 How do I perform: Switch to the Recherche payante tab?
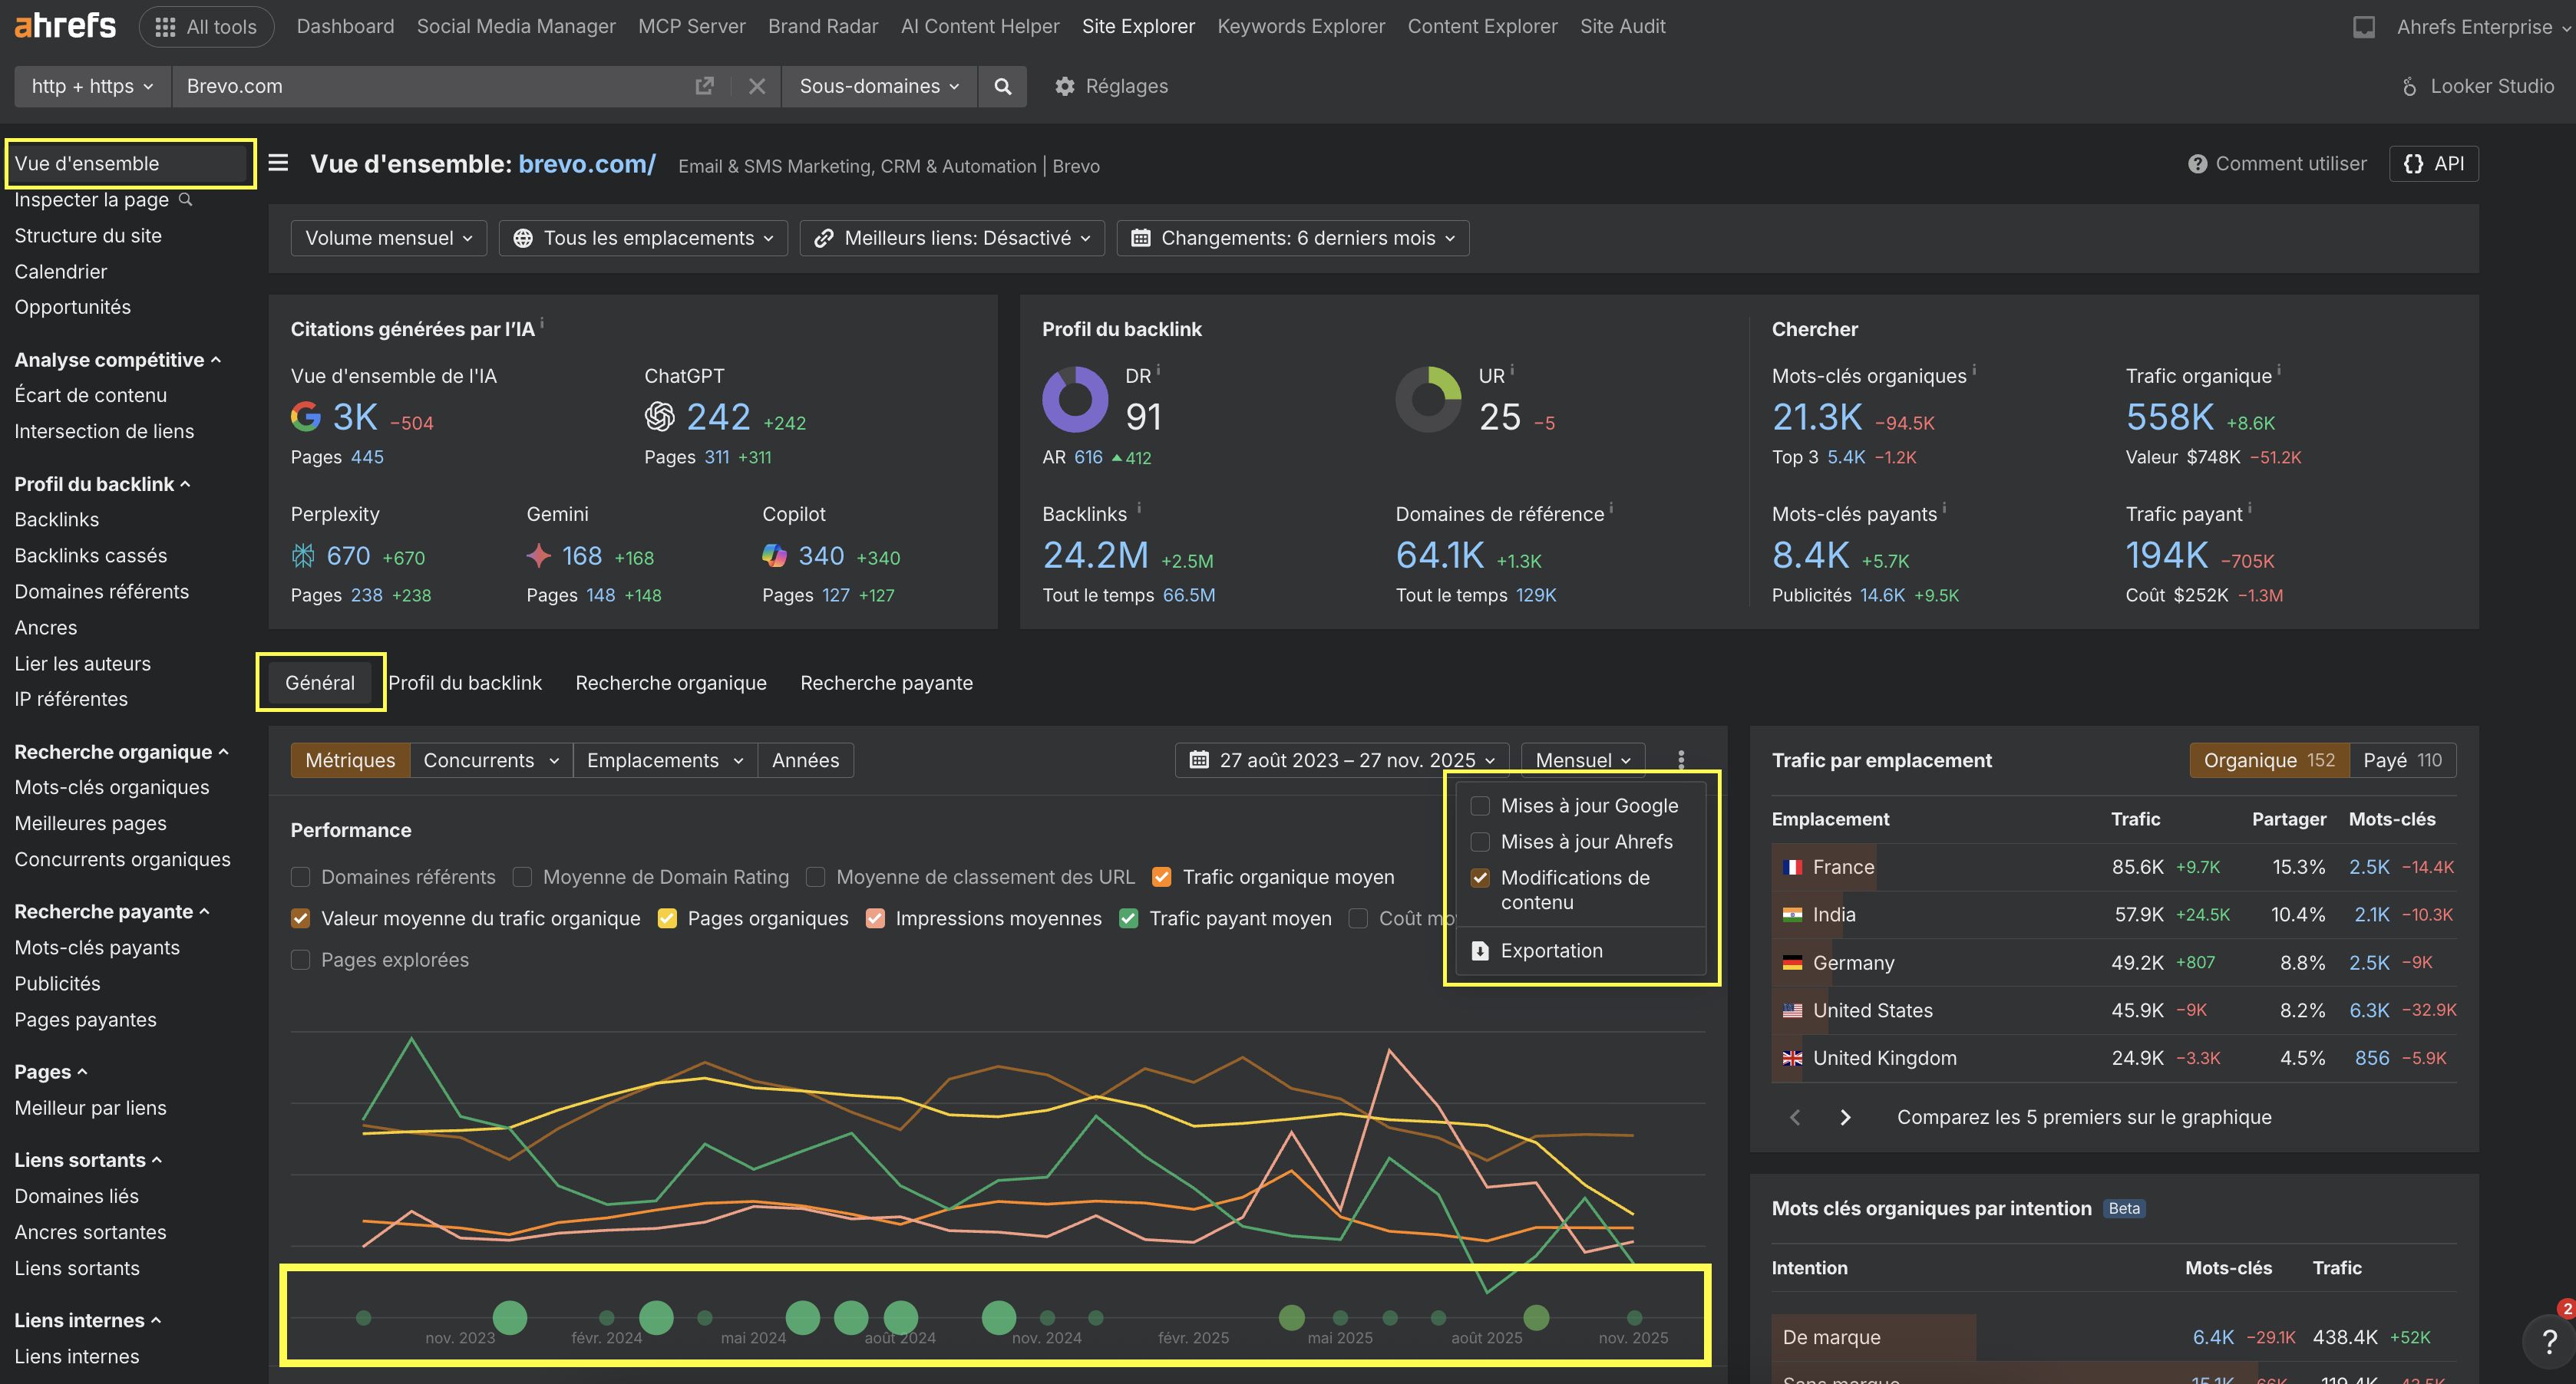[x=886, y=683]
